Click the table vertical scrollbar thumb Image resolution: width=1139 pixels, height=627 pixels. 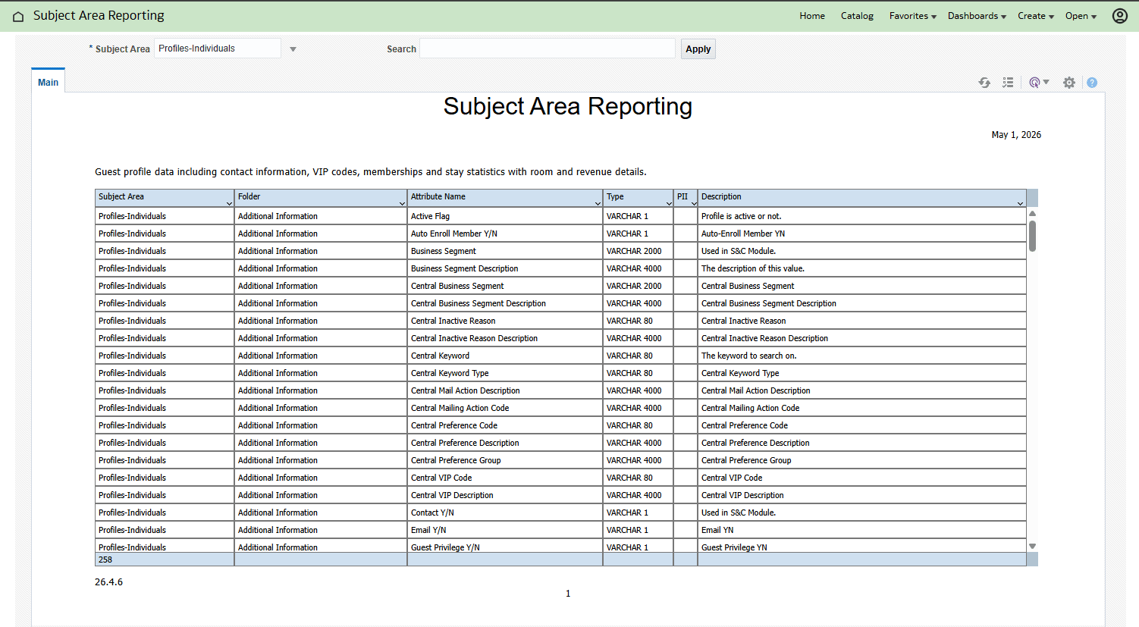click(1032, 236)
